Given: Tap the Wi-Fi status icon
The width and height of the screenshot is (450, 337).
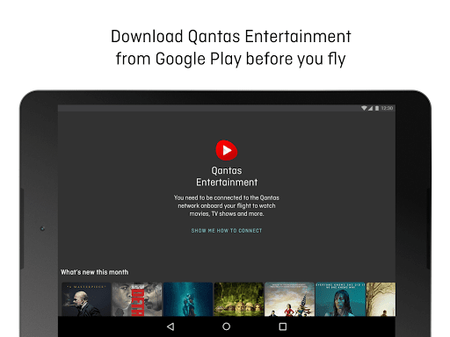Looking at the screenshot, I should tap(364, 108).
